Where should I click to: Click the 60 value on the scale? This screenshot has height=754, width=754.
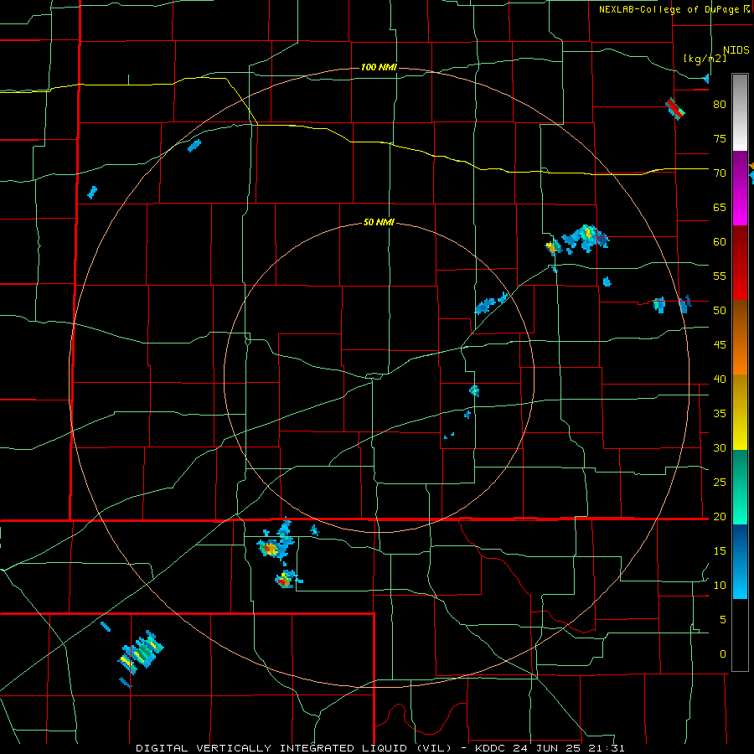coord(720,242)
